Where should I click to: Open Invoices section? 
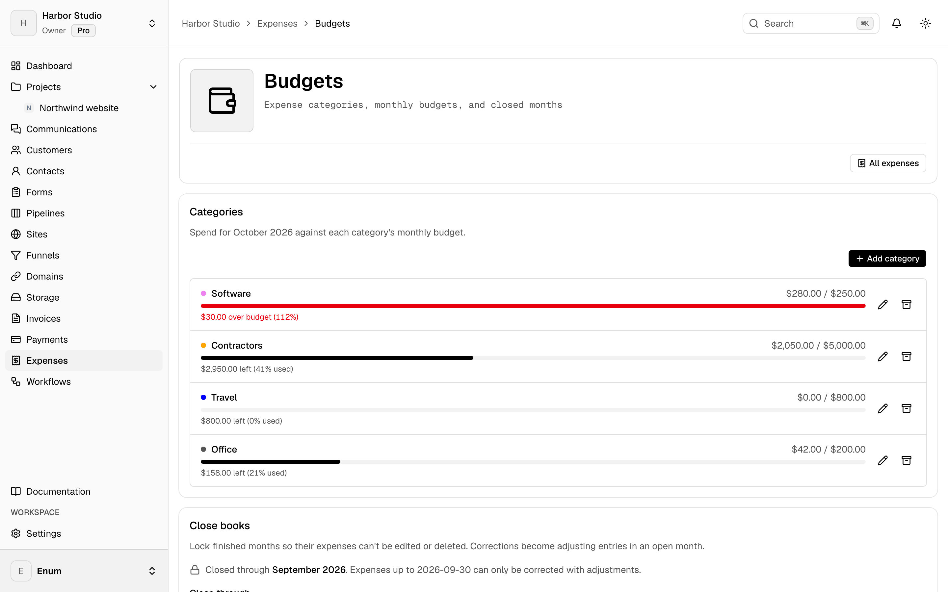point(84,318)
